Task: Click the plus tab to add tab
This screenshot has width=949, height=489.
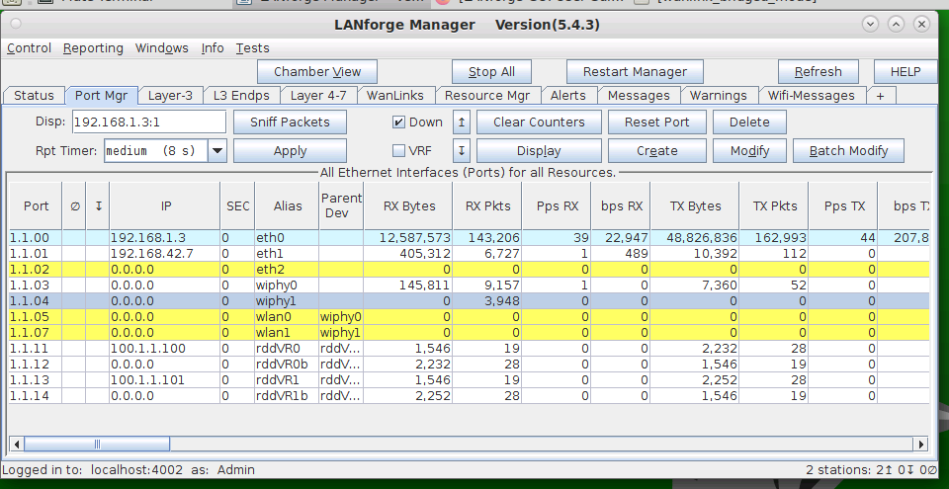Action: point(880,96)
